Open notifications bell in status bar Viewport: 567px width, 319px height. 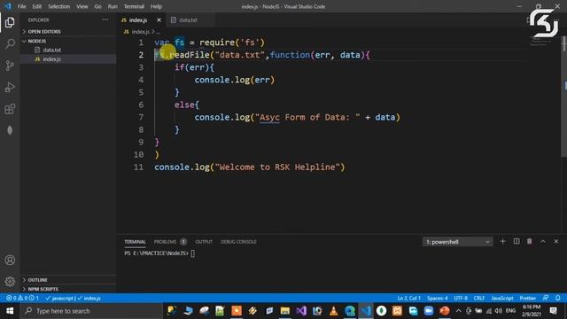pos(558,298)
